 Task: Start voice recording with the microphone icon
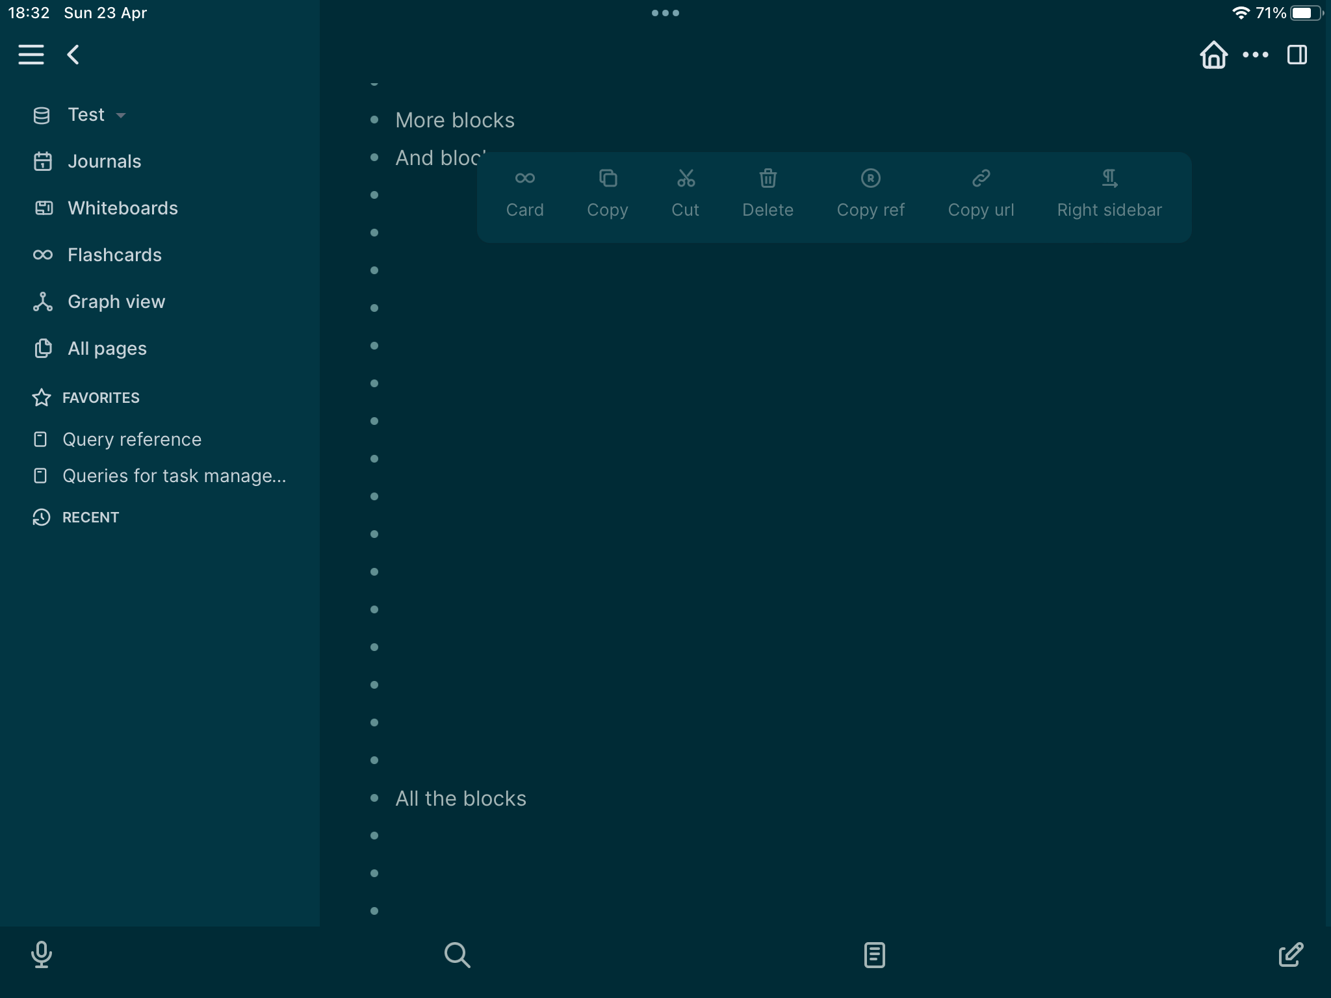[41, 955]
